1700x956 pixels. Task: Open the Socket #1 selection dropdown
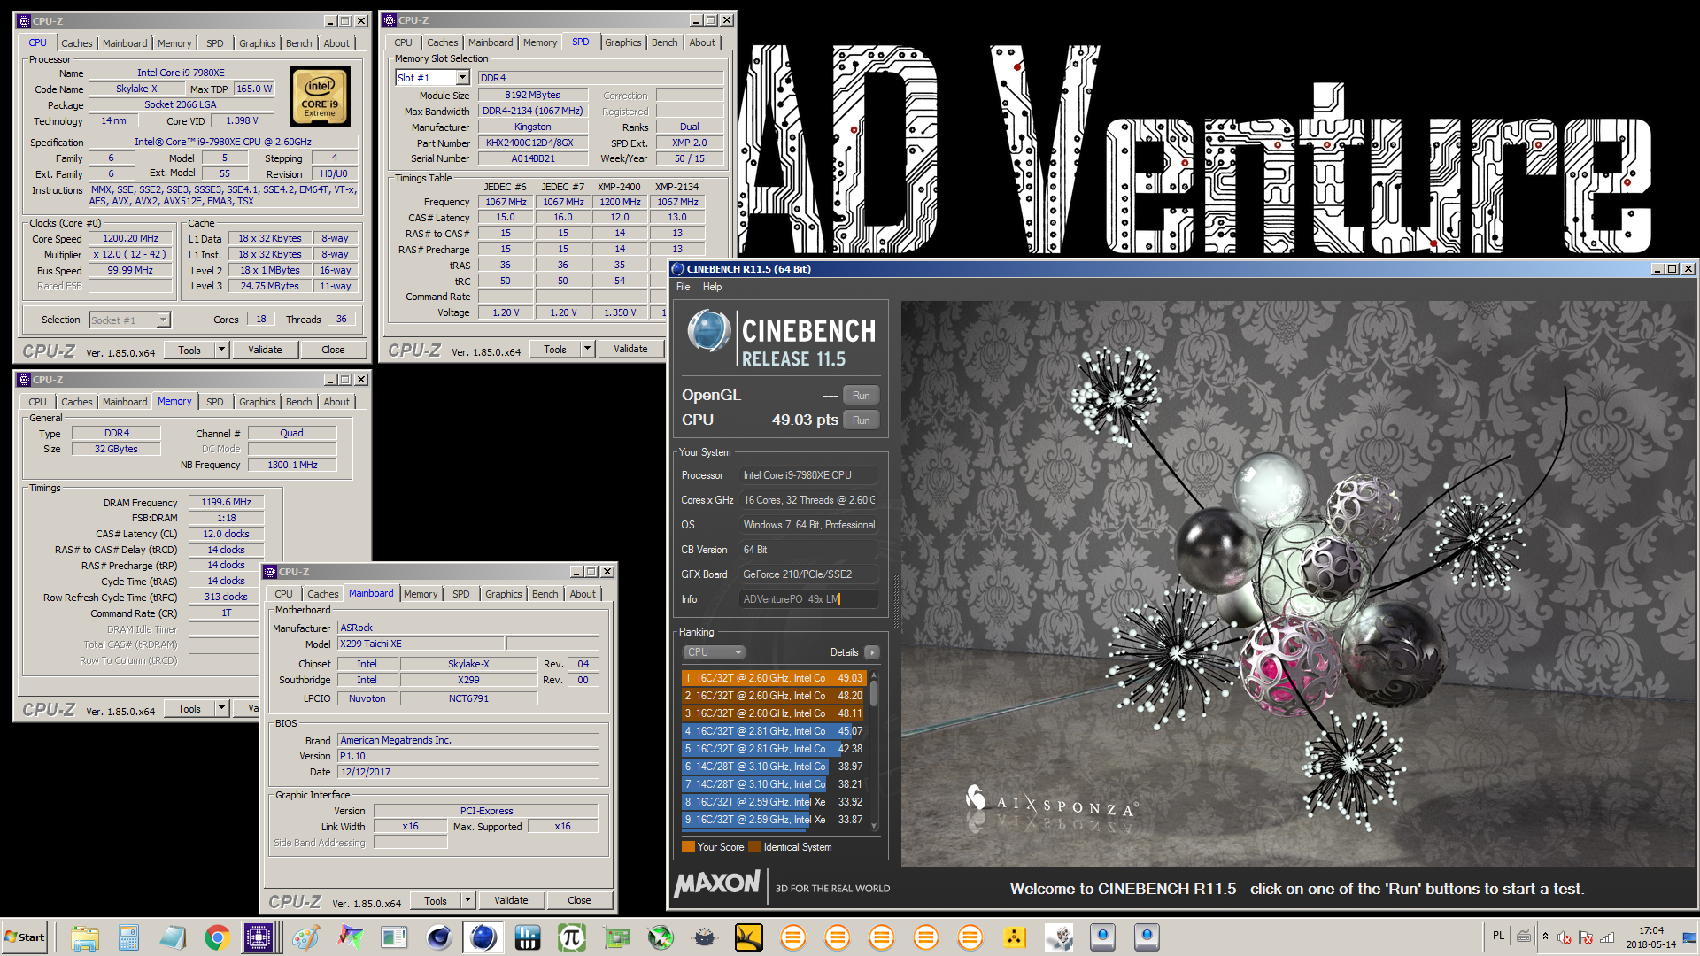[x=163, y=320]
